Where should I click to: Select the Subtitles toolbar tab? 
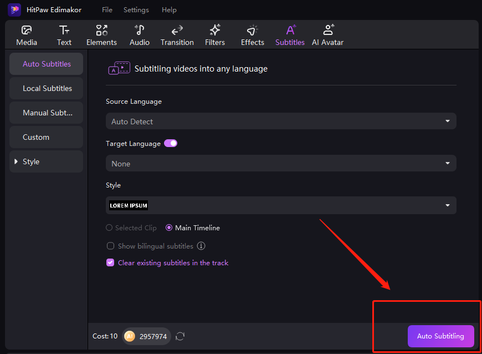[290, 36]
